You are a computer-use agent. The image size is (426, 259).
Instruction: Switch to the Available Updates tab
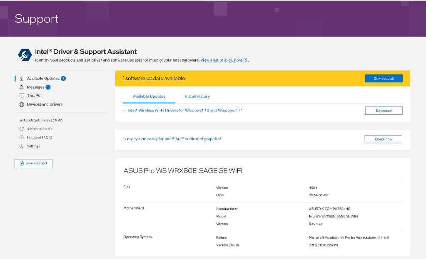149,96
